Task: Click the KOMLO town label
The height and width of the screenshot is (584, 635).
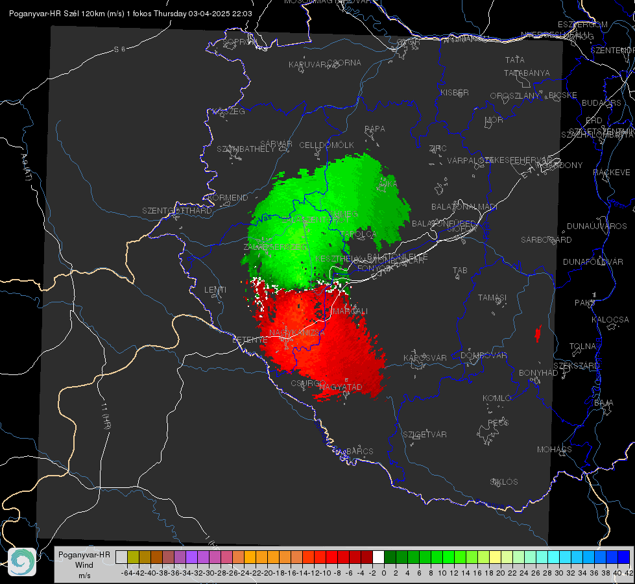Action: [497, 398]
